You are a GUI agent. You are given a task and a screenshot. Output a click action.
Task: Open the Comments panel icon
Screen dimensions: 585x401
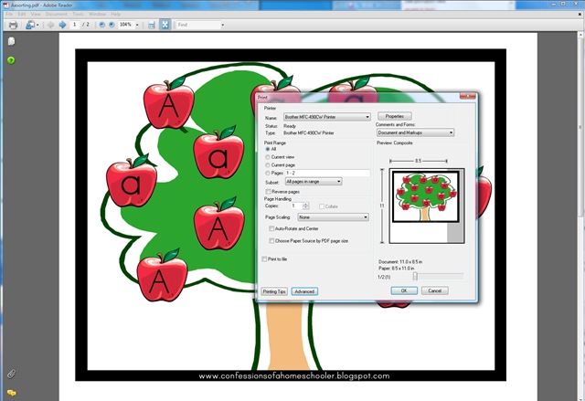(12, 393)
